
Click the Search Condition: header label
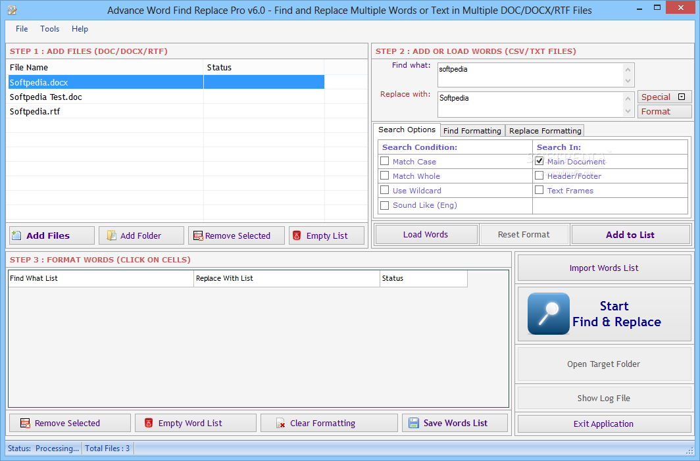pos(420,147)
